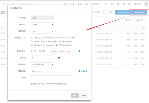149x103 pixels.
Task: Check the SSH (22) port checkbox
Action: pos(32,38)
